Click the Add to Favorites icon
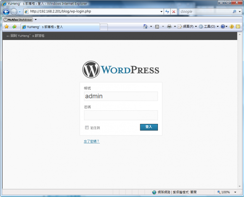244x197 pixels. (14, 27)
